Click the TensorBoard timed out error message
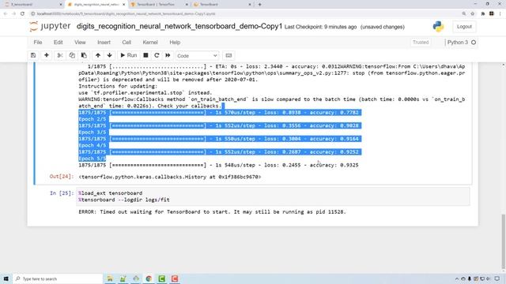Screen dimensions: 506x284 pyautogui.click(x=212, y=212)
